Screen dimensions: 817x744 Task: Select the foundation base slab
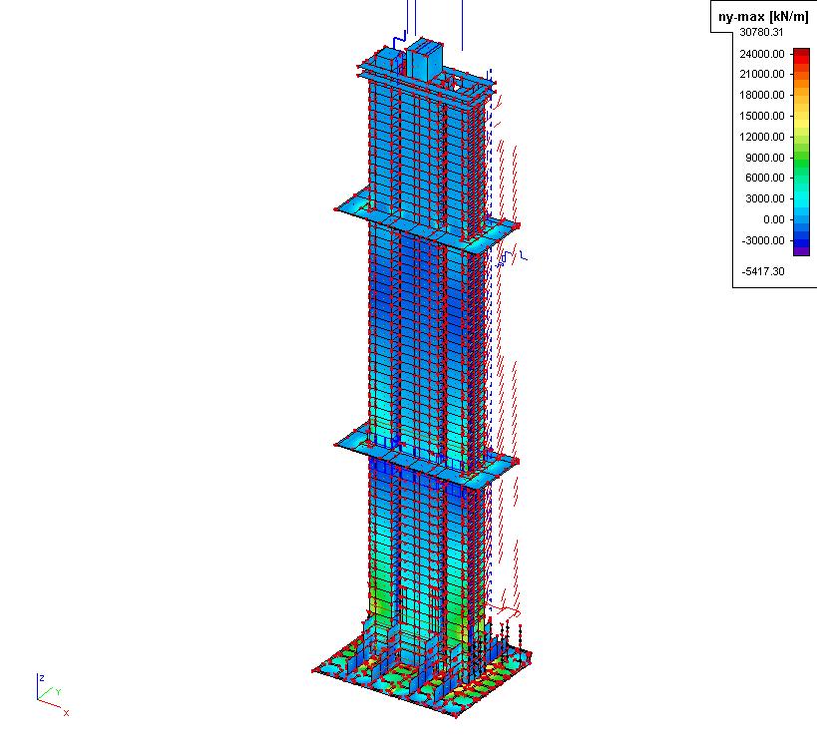(422, 677)
